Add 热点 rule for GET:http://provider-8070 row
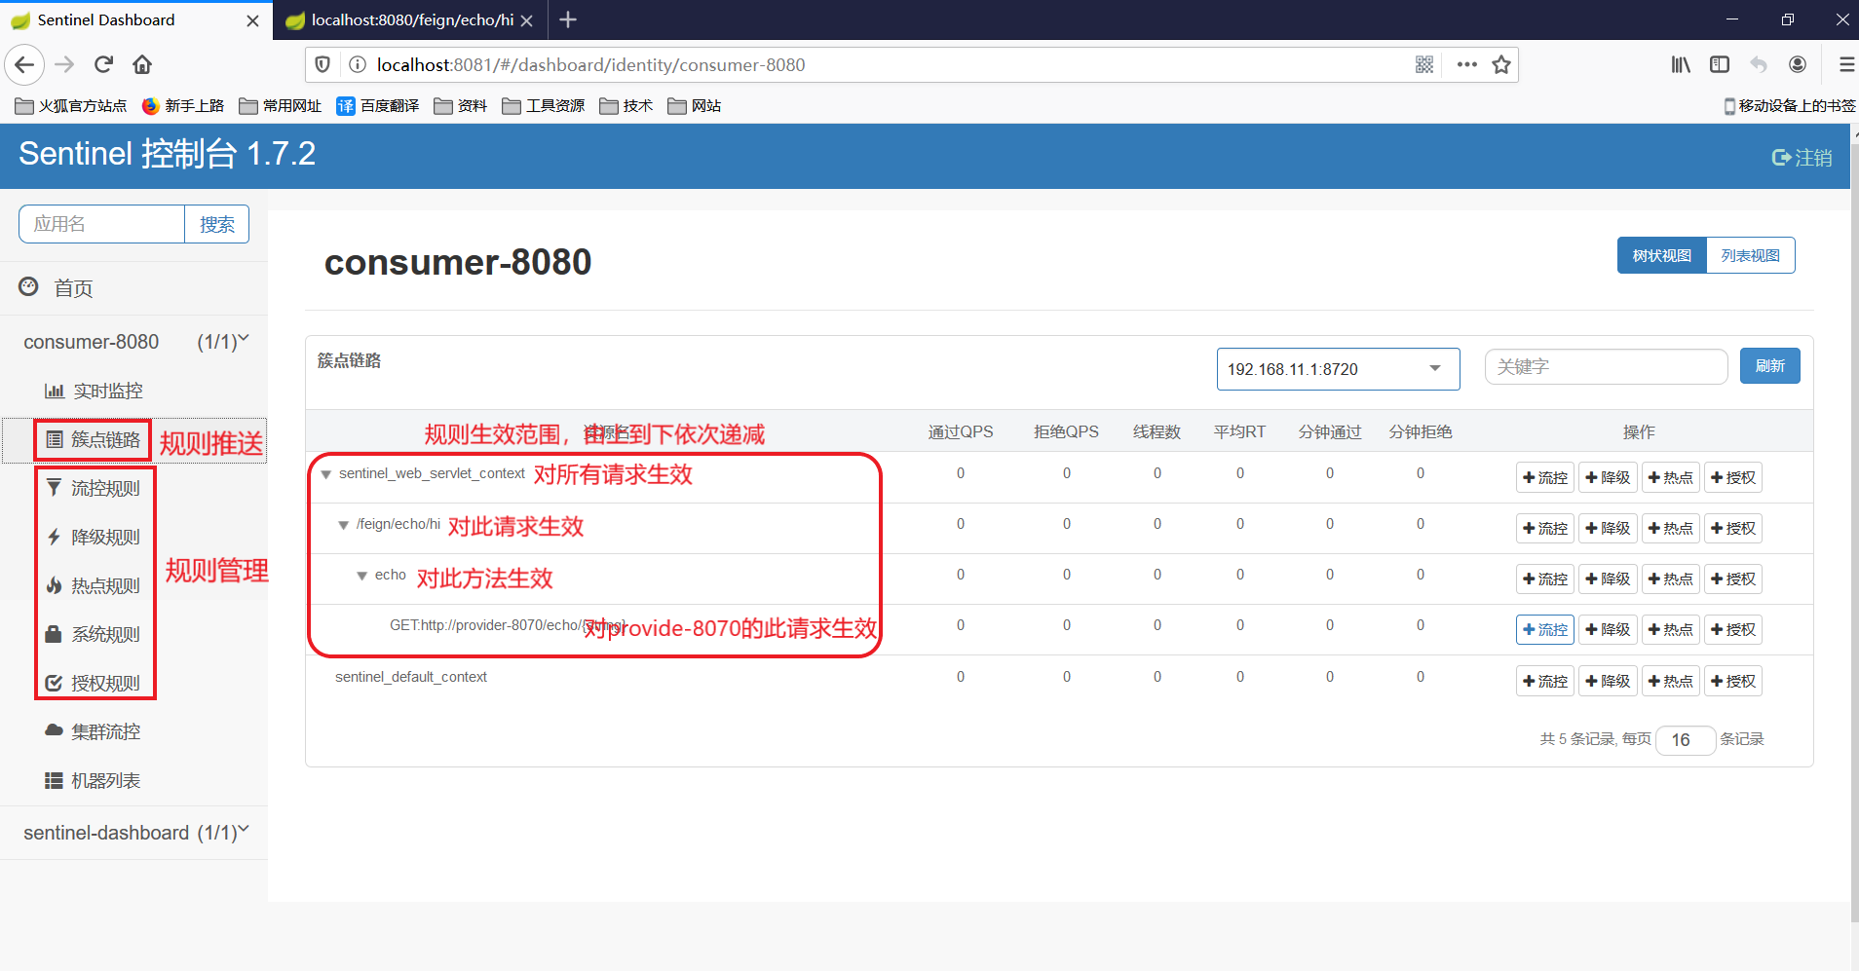Viewport: 1859px width, 971px height. pyautogui.click(x=1671, y=629)
